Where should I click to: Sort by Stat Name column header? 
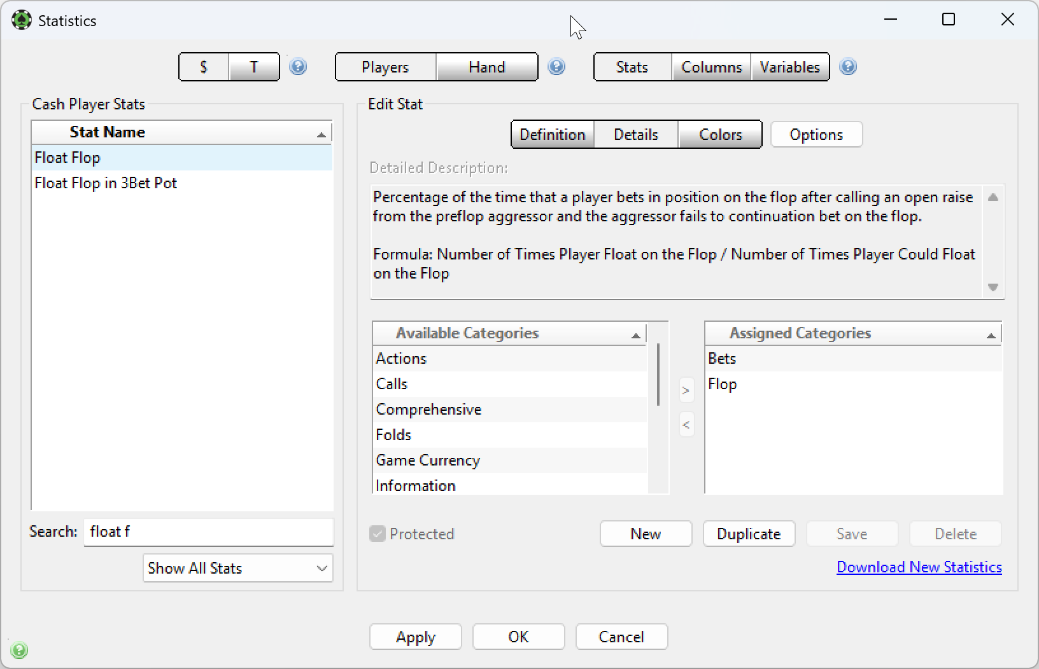pyautogui.click(x=181, y=132)
